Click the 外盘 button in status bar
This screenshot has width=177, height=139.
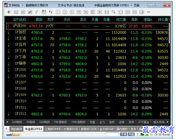click(131, 134)
